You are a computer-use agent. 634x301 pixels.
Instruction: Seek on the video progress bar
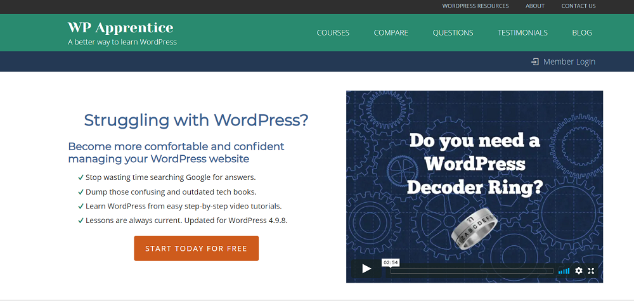pos(472,271)
